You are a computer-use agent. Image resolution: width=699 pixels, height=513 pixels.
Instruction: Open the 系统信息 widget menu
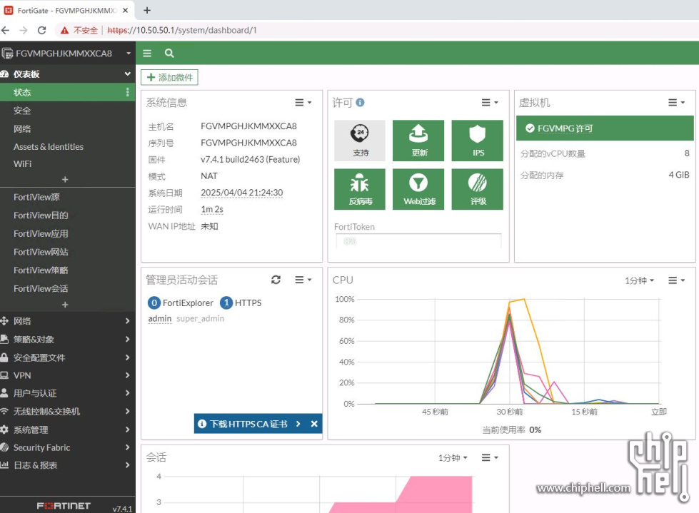click(303, 103)
